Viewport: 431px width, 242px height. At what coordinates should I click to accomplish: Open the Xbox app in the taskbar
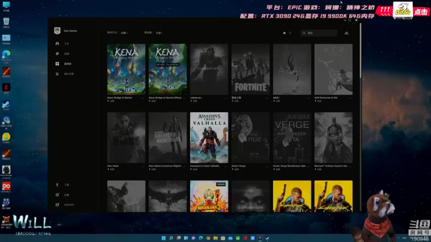(238, 238)
